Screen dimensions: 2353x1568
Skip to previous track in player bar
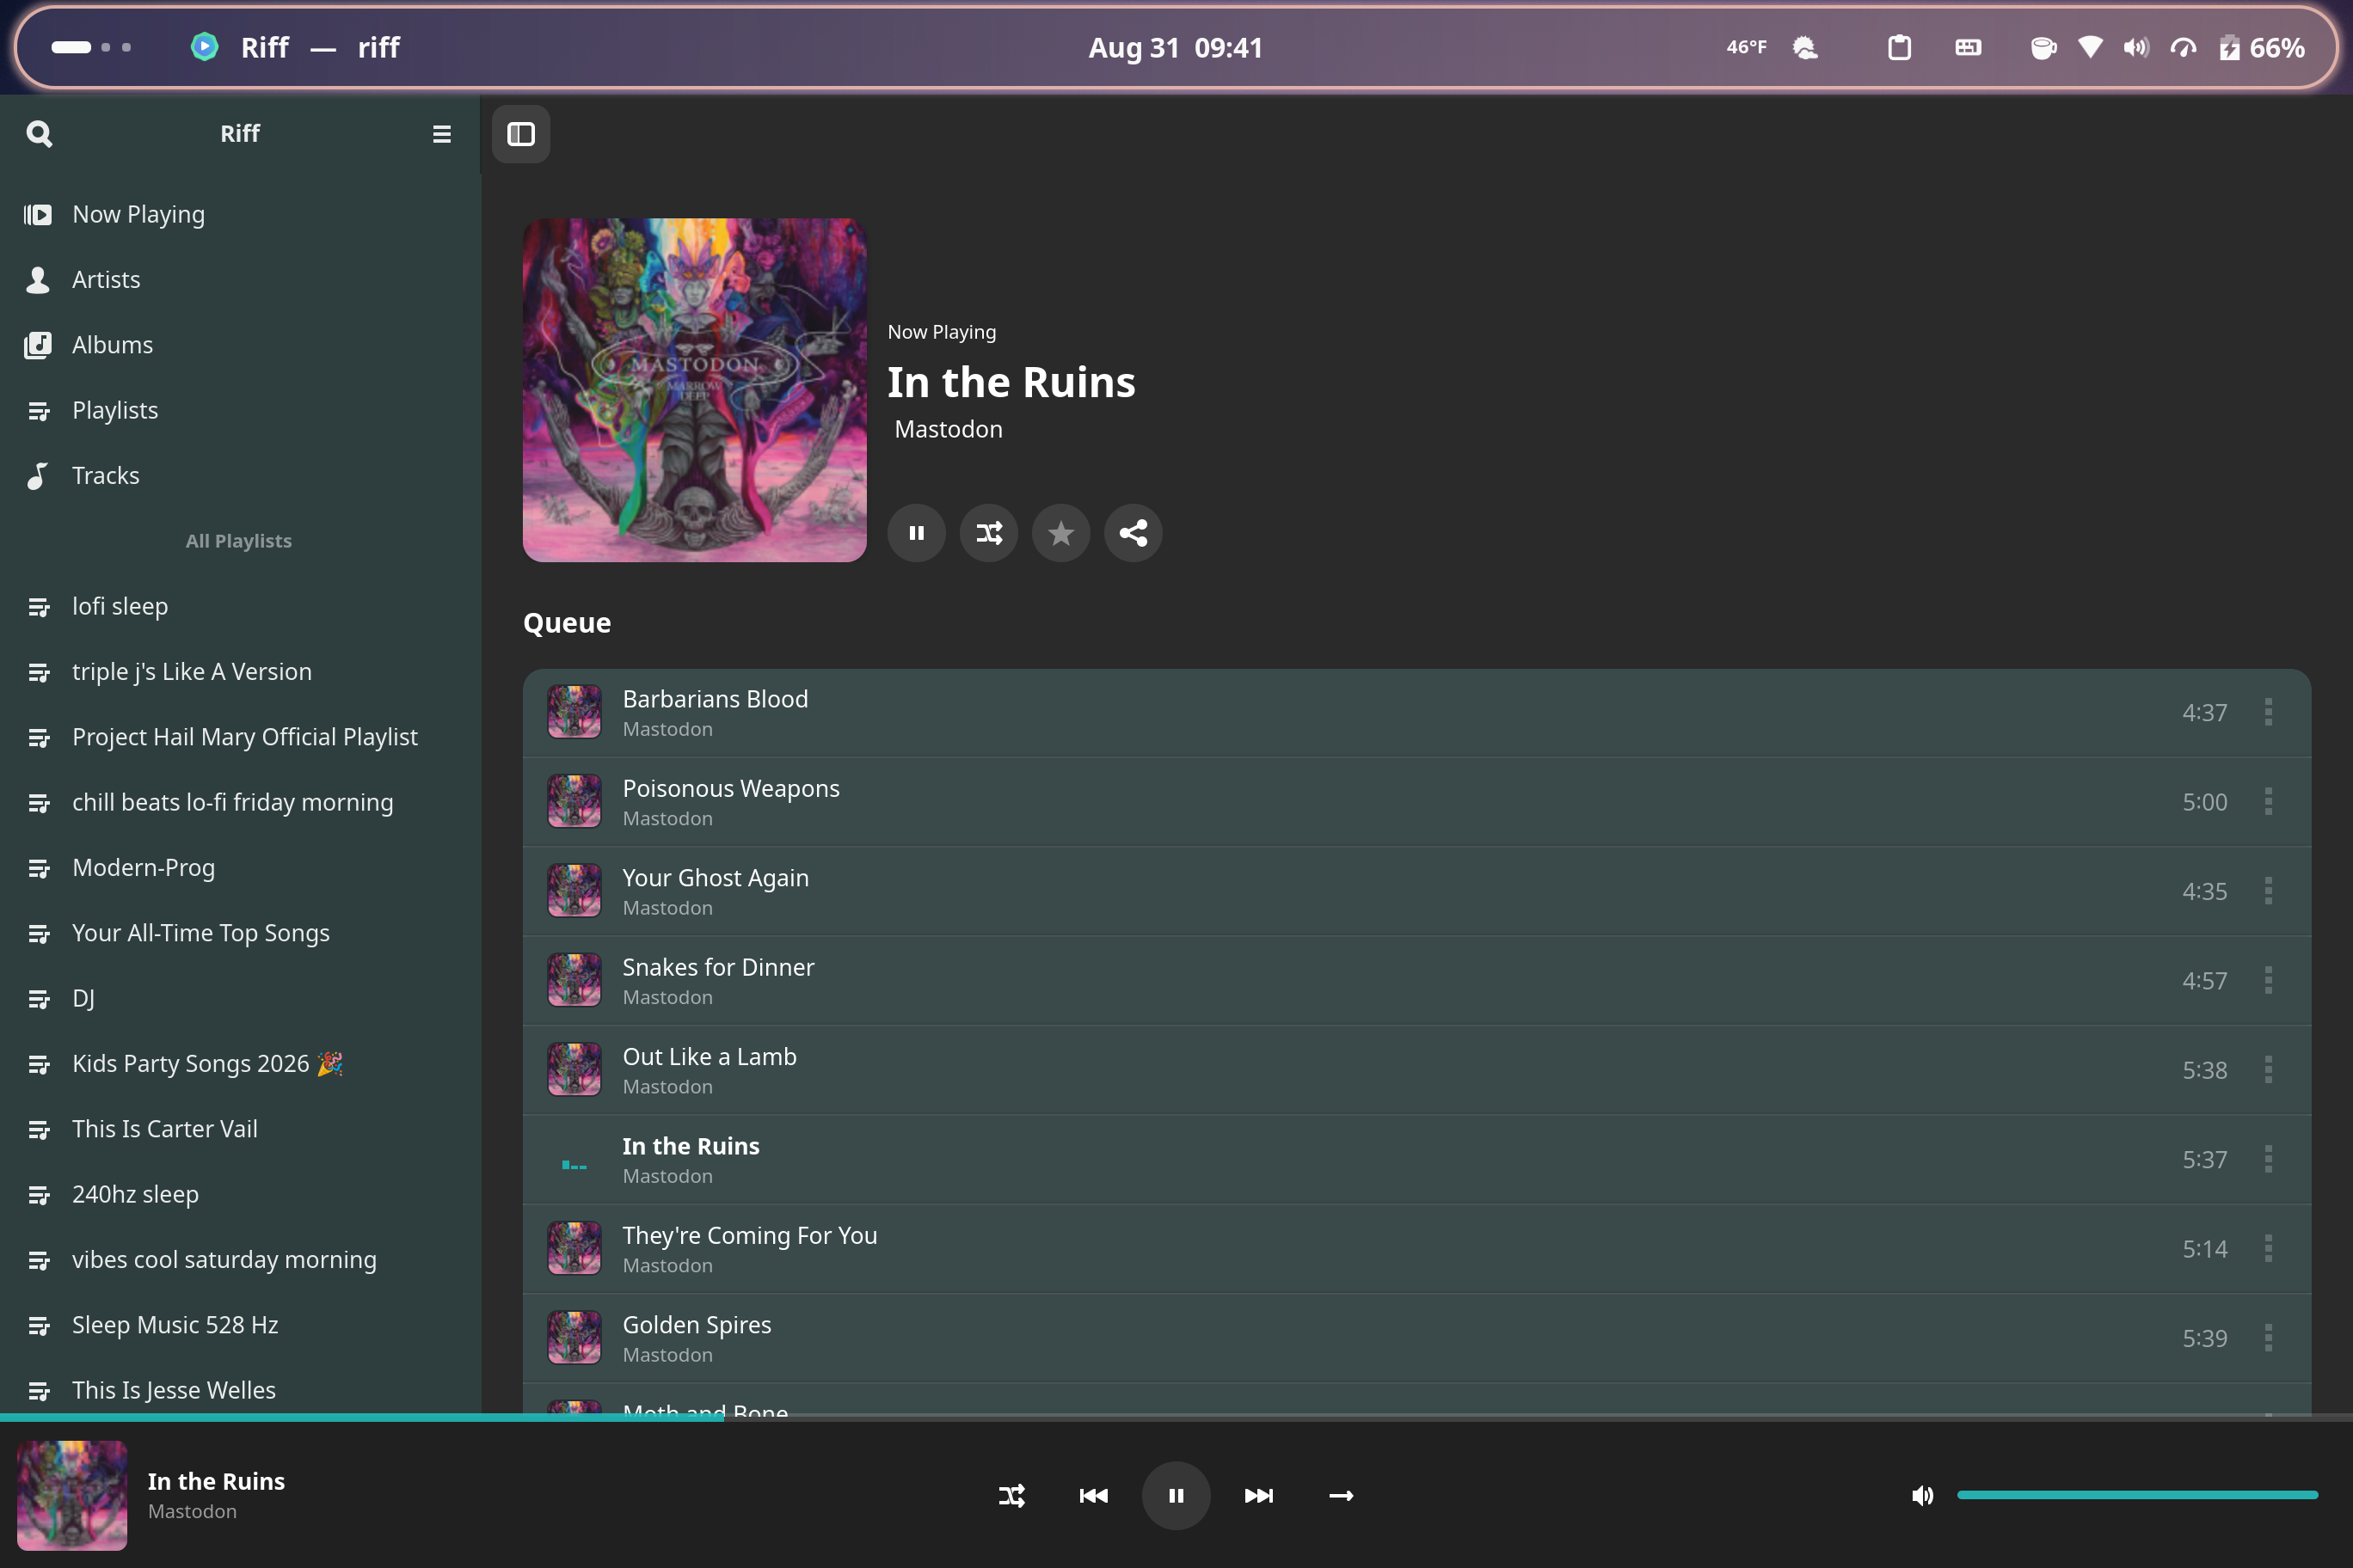(1093, 1496)
